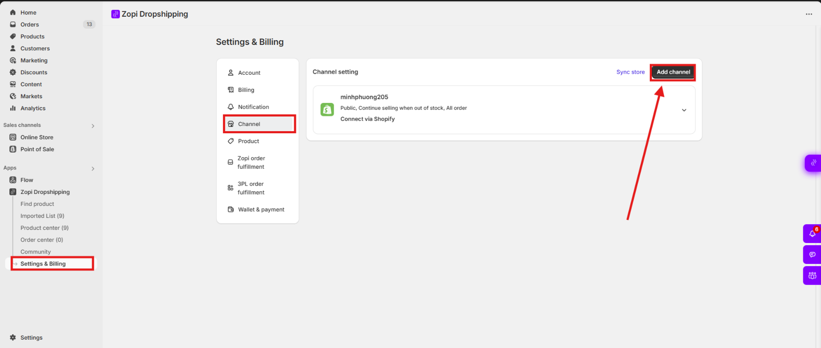Open the floating community group button
Image resolution: width=821 pixels, height=348 pixels.
pyautogui.click(x=812, y=276)
